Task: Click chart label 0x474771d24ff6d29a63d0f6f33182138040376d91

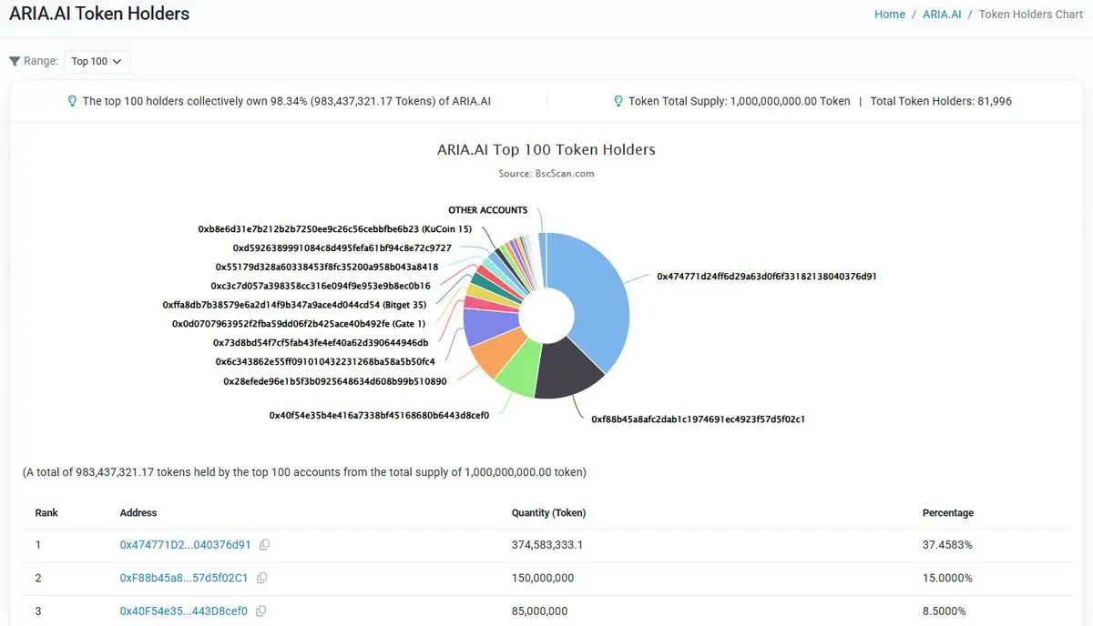Action: click(766, 276)
